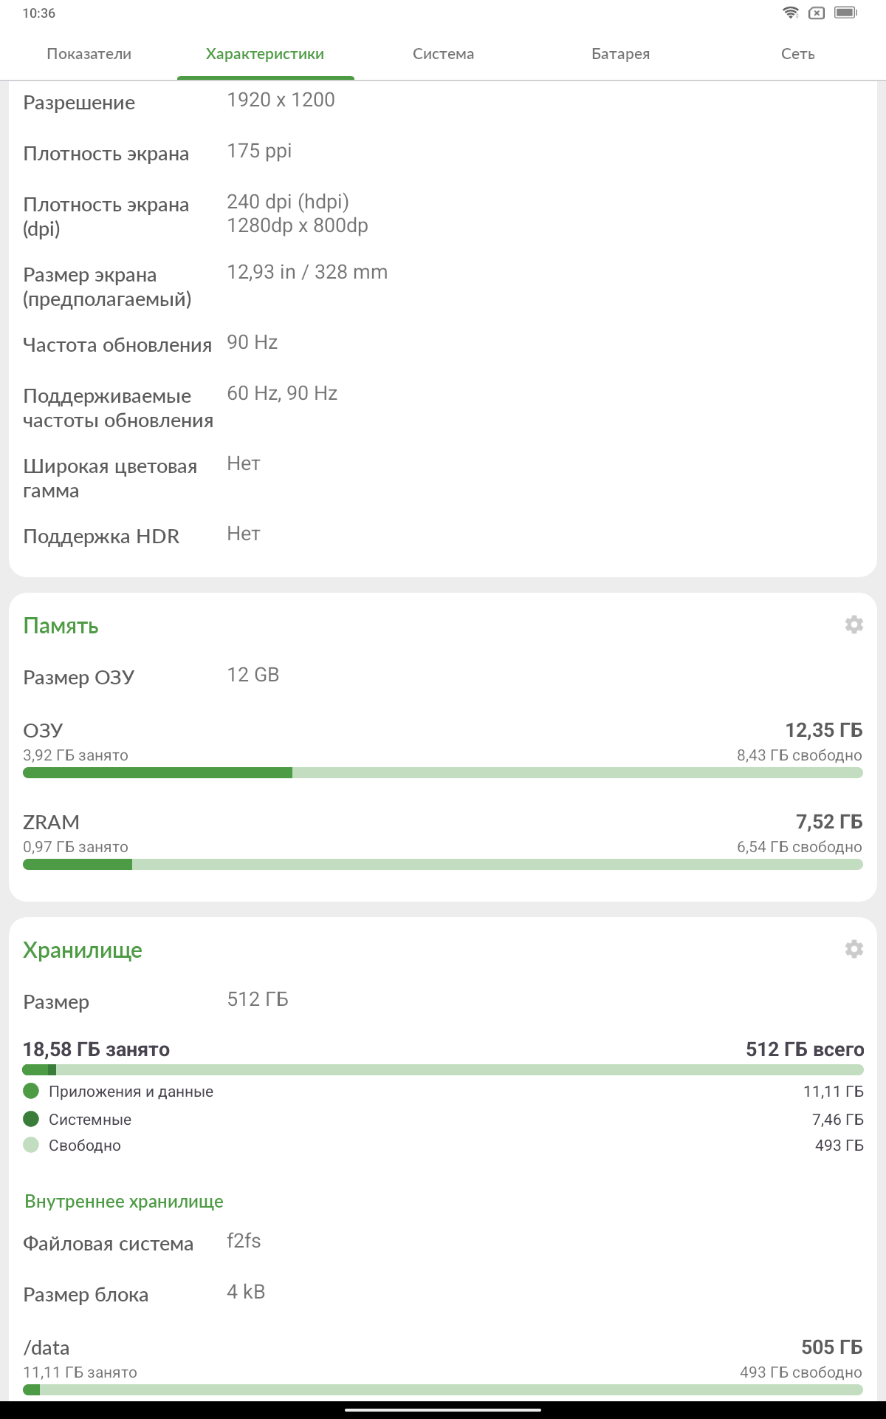
Task: Tap the bottom navigation gesture handle
Action: (443, 1410)
